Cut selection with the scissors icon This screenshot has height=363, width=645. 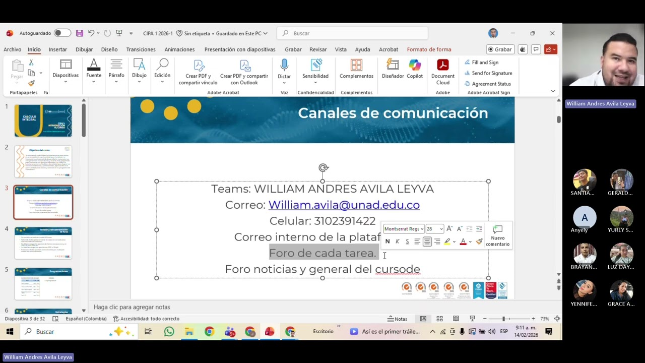(x=31, y=63)
